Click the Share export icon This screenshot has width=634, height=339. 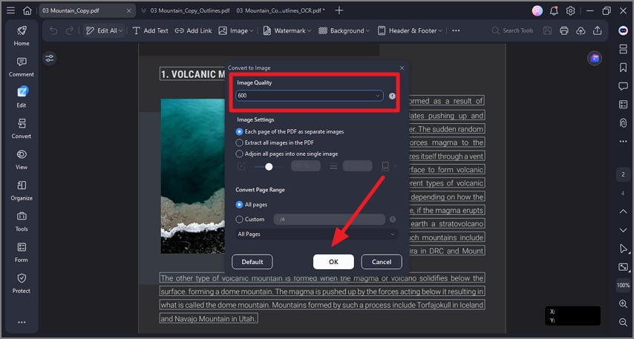pos(597,30)
